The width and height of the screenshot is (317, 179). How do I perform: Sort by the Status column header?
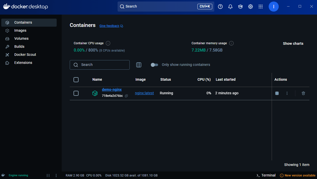[x=166, y=79]
